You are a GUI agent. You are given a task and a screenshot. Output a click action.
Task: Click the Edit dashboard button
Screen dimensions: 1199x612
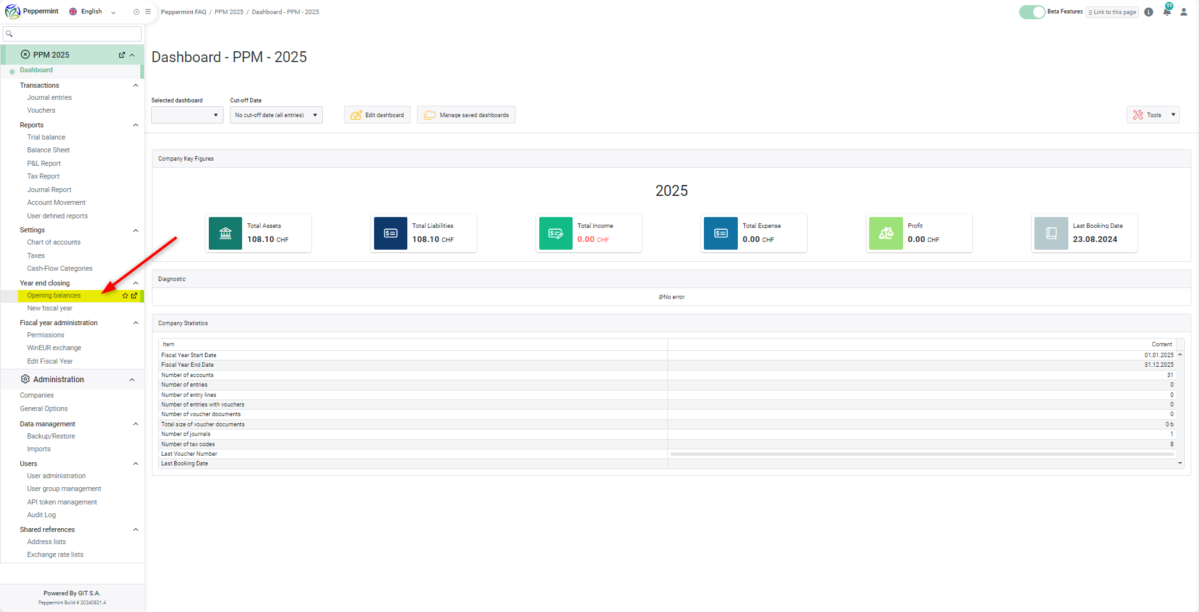(x=377, y=115)
